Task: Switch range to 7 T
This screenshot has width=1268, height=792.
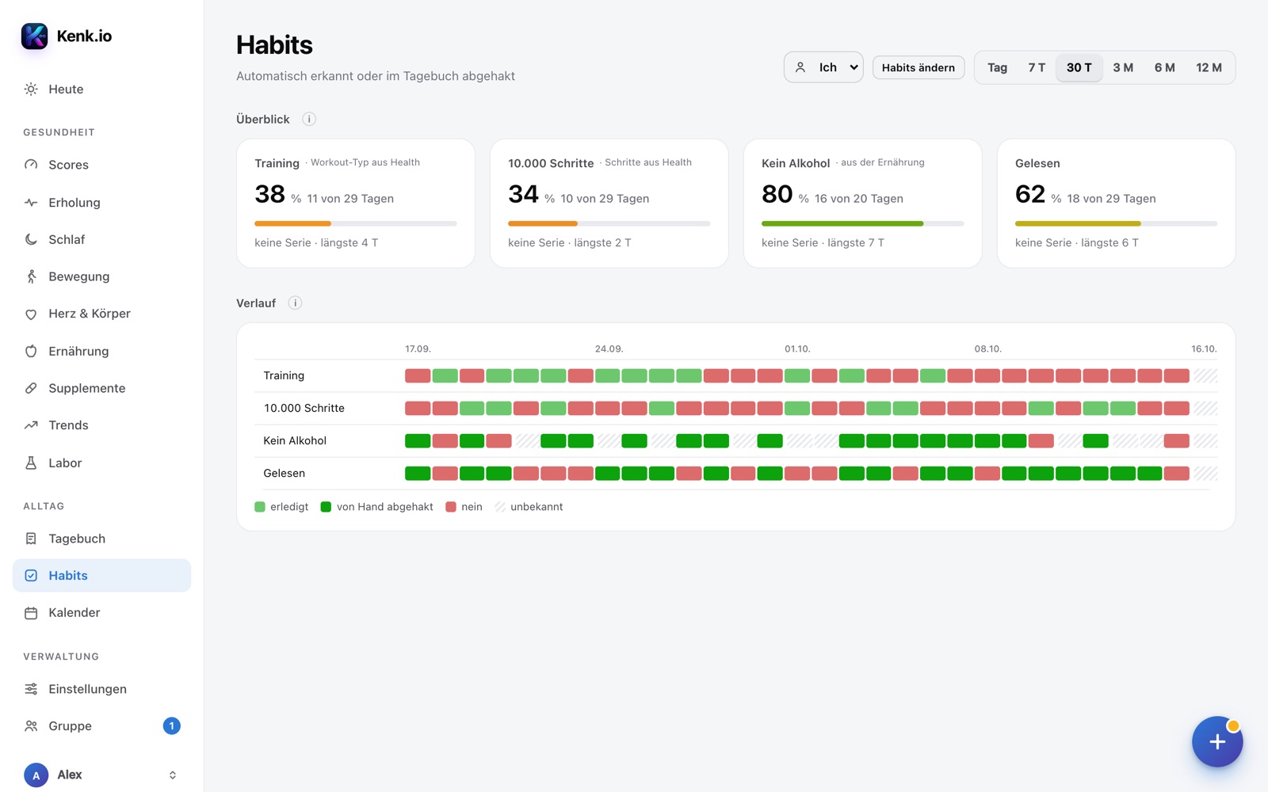Action: pos(1037,67)
